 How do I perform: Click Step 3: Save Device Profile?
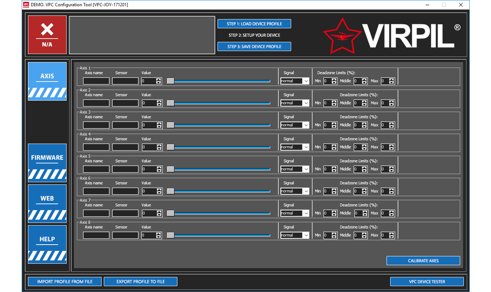pyautogui.click(x=255, y=47)
